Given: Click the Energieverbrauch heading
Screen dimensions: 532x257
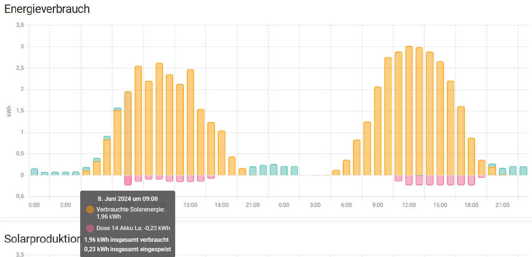Looking at the screenshot, I should pos(47,9).
